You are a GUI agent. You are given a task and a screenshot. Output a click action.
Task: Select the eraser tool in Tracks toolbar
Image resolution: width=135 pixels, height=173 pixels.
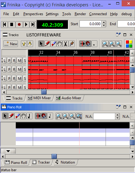(53, 44)
